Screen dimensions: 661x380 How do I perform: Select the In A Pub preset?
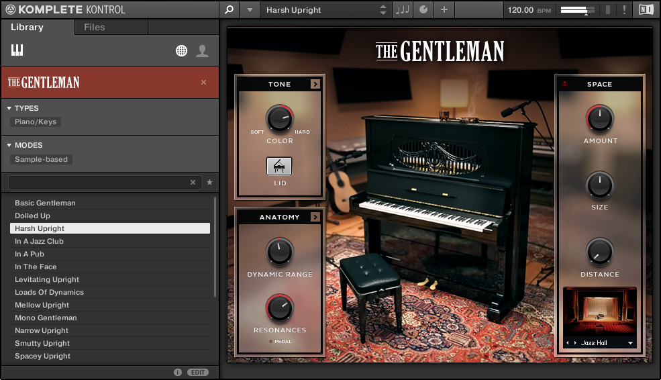pyautogui.click(x=109, y=254)
